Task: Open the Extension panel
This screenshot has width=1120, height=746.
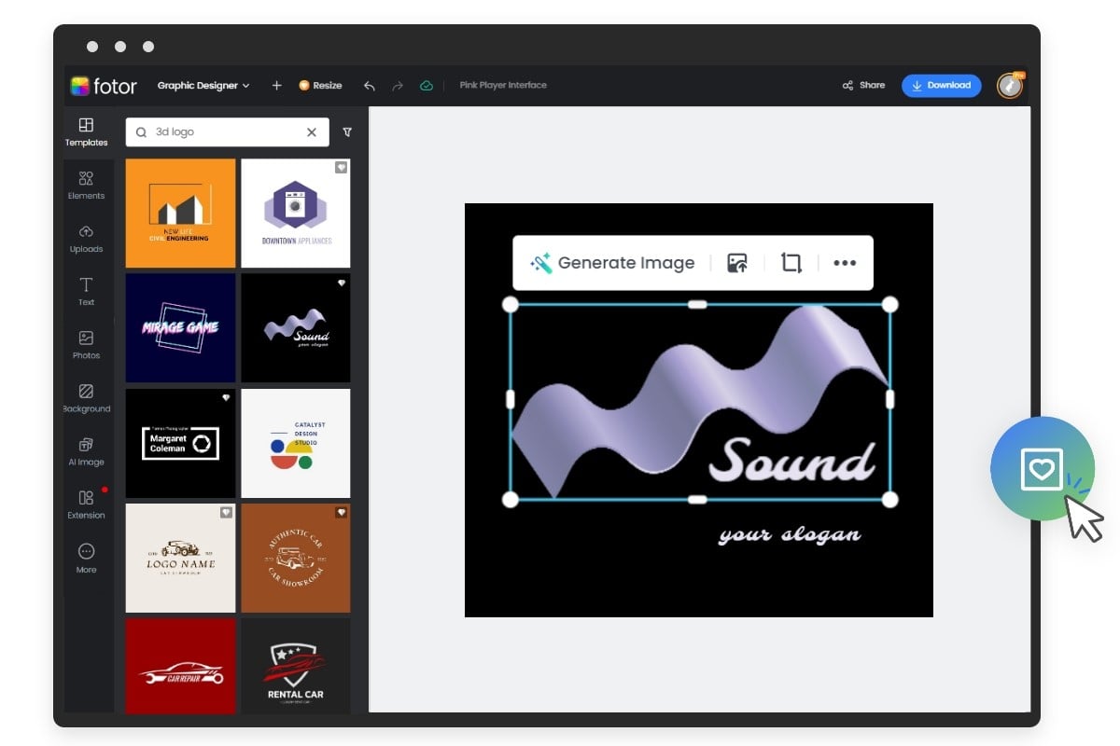Action: pyautogui.click(x=86, y=504)
